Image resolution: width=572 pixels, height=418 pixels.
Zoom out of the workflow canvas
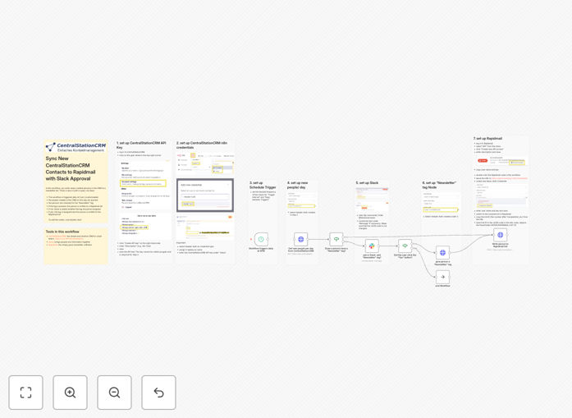(114, 393)
